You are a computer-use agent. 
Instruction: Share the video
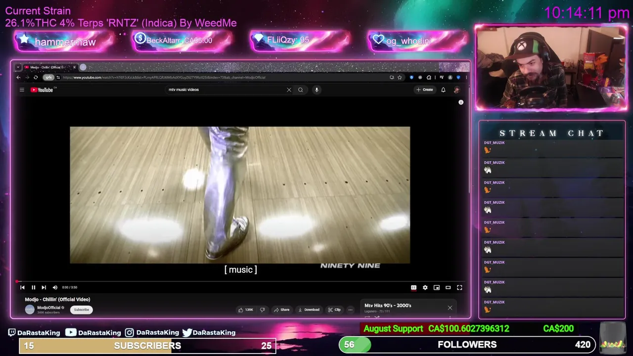click(282, 310)
